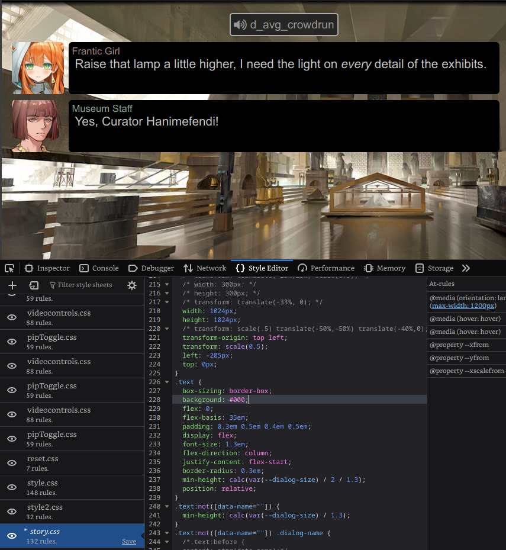
Task: Fold the comment at line 216
Action: click(x=167, y=293)
